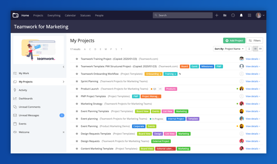Open Unread Comments in the sidebar
This screenshot has width=277, height=164.
38,107
